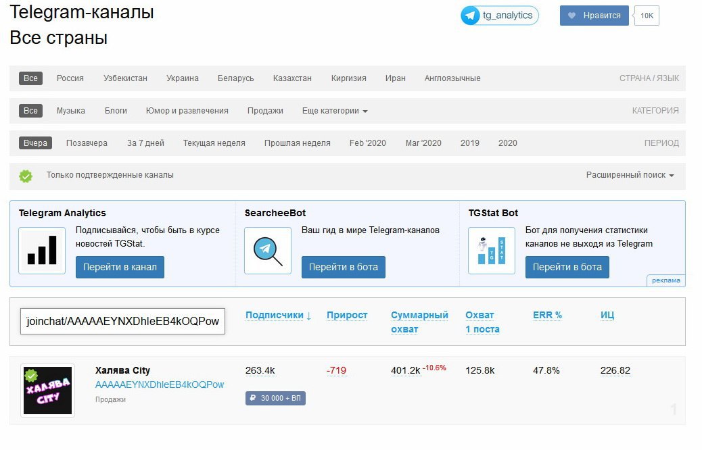Sort by ERR % column
This screenshot has height=450, width=702.
[x=547, y=315]
